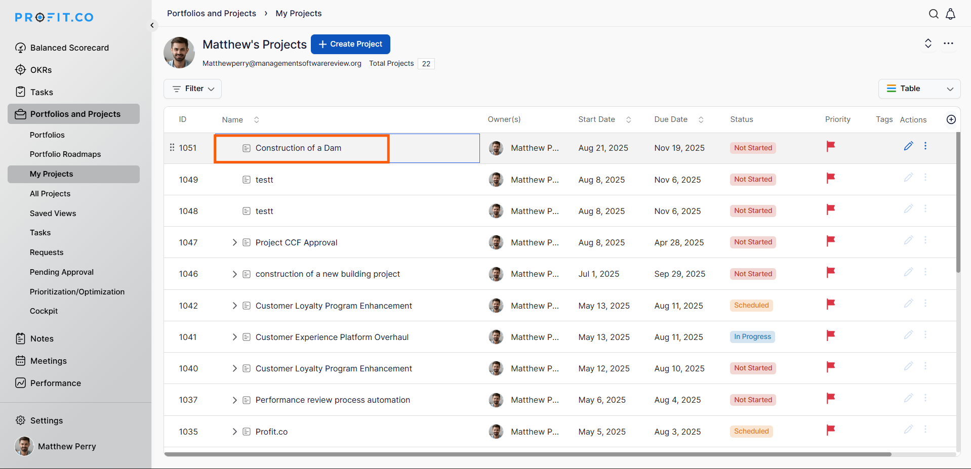Collapse the left sidebar panel
This screenshot has width=971, height=469.
click(152, 25)
